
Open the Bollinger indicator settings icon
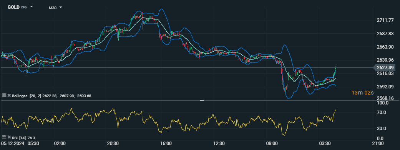click(4, 95)
